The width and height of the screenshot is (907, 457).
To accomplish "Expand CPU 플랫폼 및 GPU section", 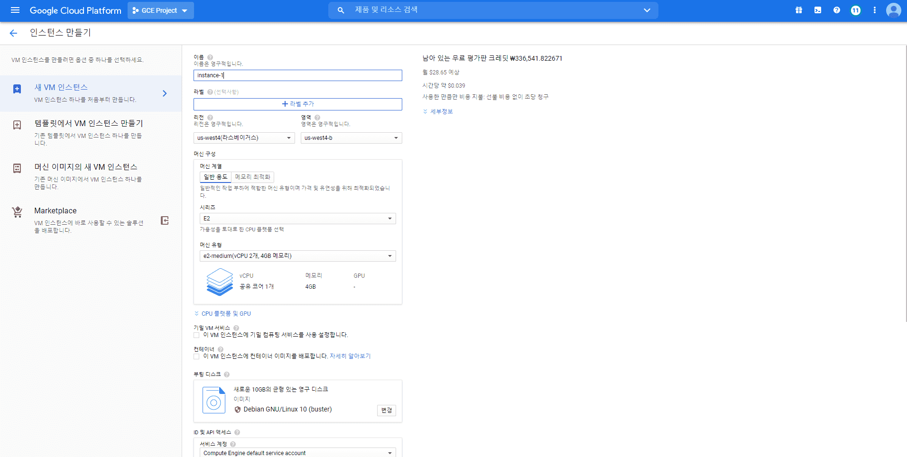I will [222, 314].
